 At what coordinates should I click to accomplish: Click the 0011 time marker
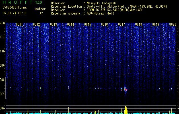19,25
